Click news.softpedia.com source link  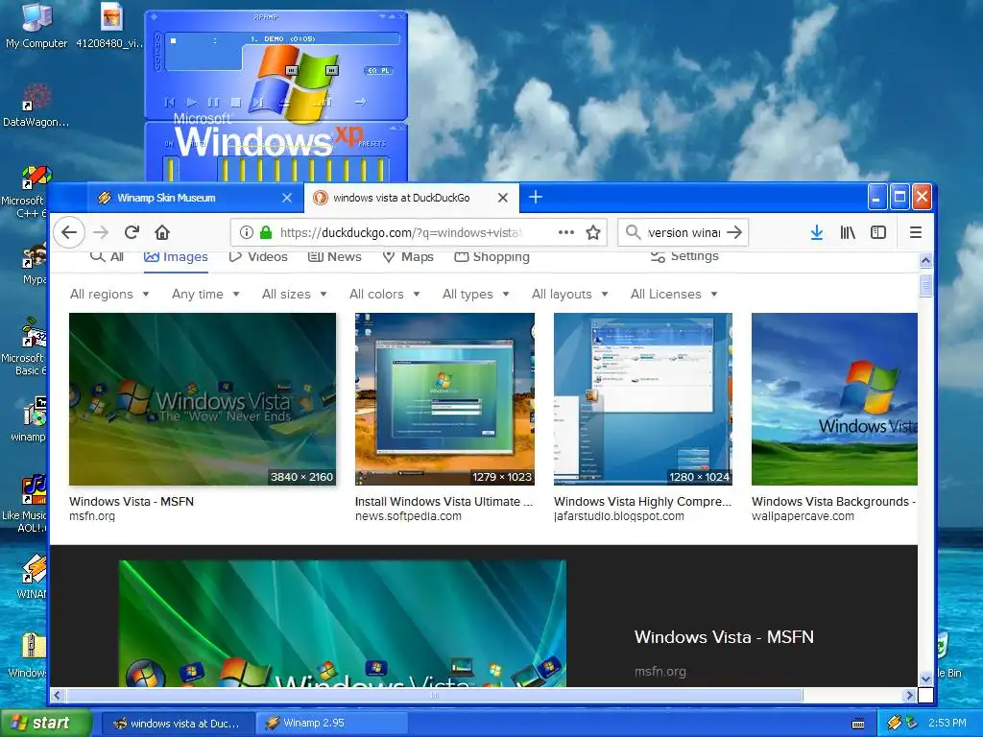[x=408, y=516]
